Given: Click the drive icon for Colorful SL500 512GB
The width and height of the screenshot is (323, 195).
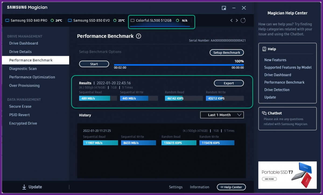Looking at the screenshot, I should (132, 20).
